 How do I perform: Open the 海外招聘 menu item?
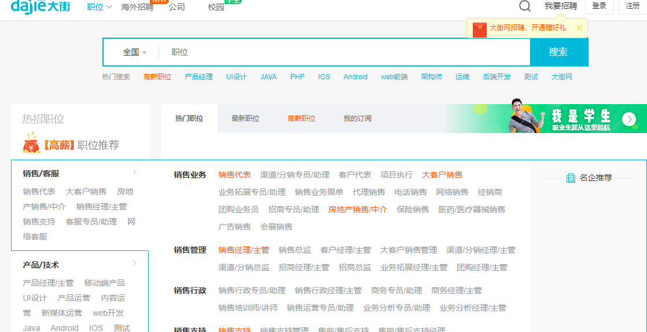click(x=137, y=7)
